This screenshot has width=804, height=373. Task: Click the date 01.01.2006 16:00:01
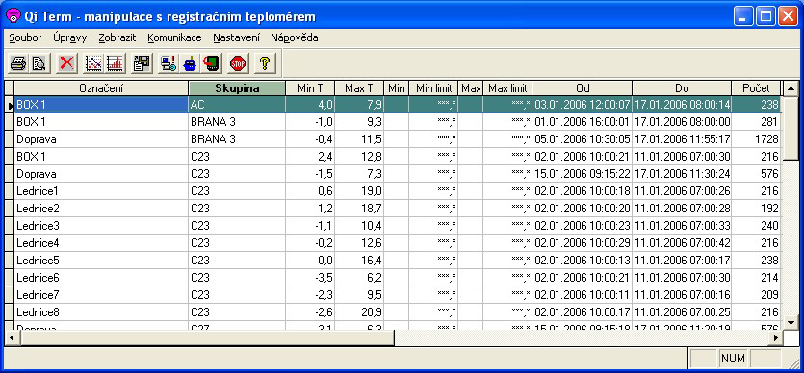582,122
